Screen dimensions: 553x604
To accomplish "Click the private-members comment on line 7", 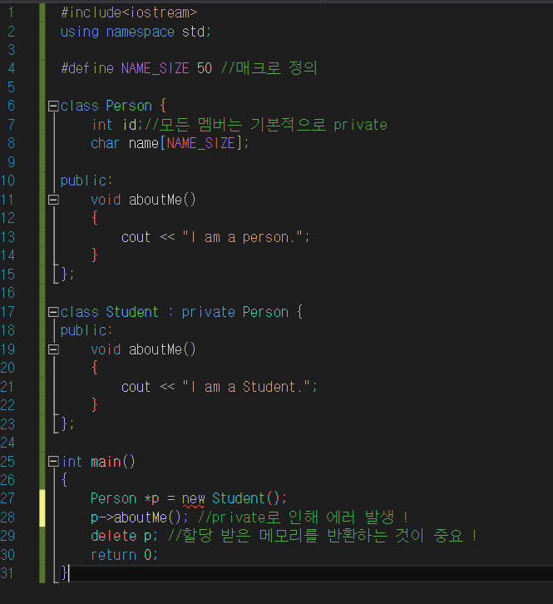I will [266, 125].
